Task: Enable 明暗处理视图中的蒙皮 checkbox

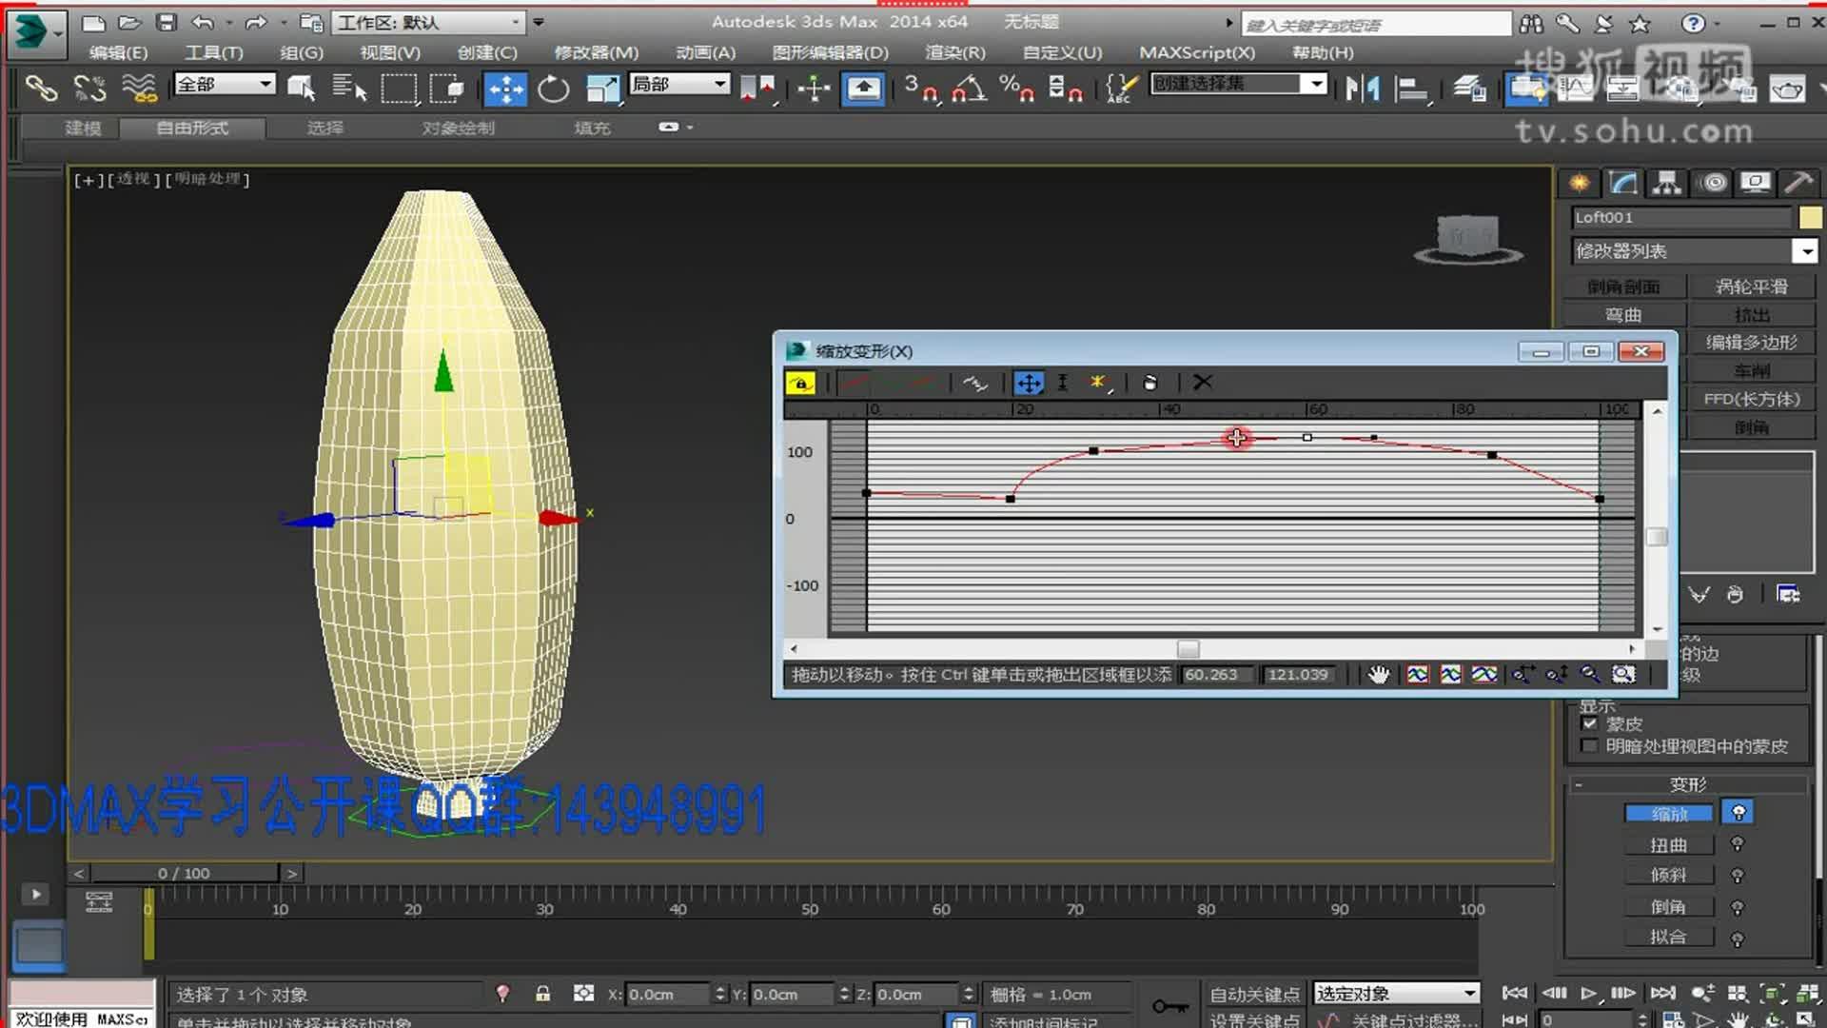Action: [x=1589, y=746]
